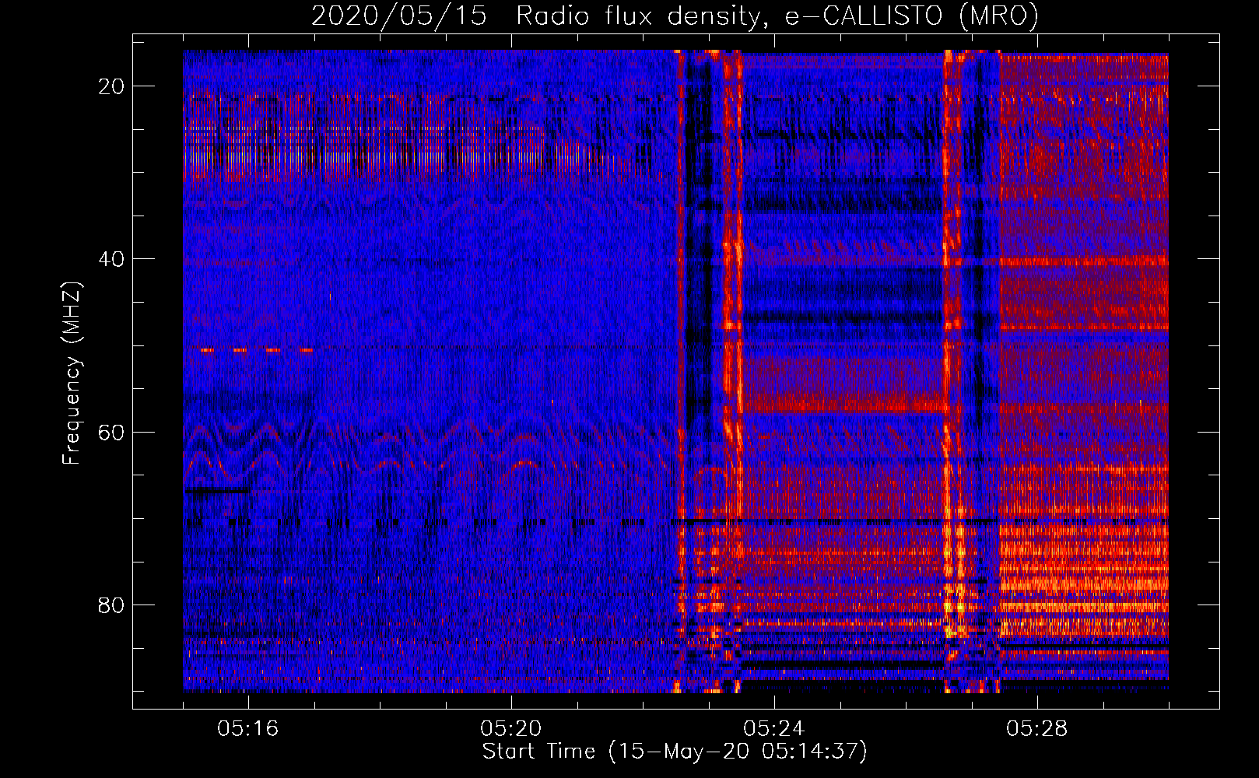This screenshot has height=778, width=1259.
Task: Click the 'Frequency (MHZ)' axis label
Action: pyautogui.click(x=72, y=373)
